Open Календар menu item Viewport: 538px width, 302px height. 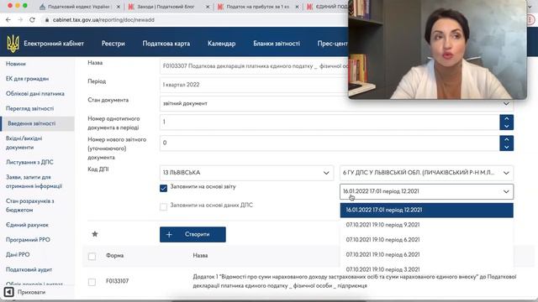[x=221, y=44]
